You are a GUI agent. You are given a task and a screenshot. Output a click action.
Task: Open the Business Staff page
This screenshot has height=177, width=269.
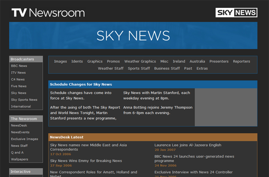[x=167, y=69]
